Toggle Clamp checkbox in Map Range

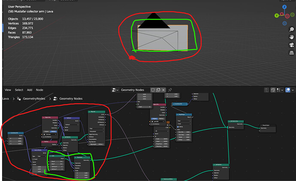tap(178, 127)
